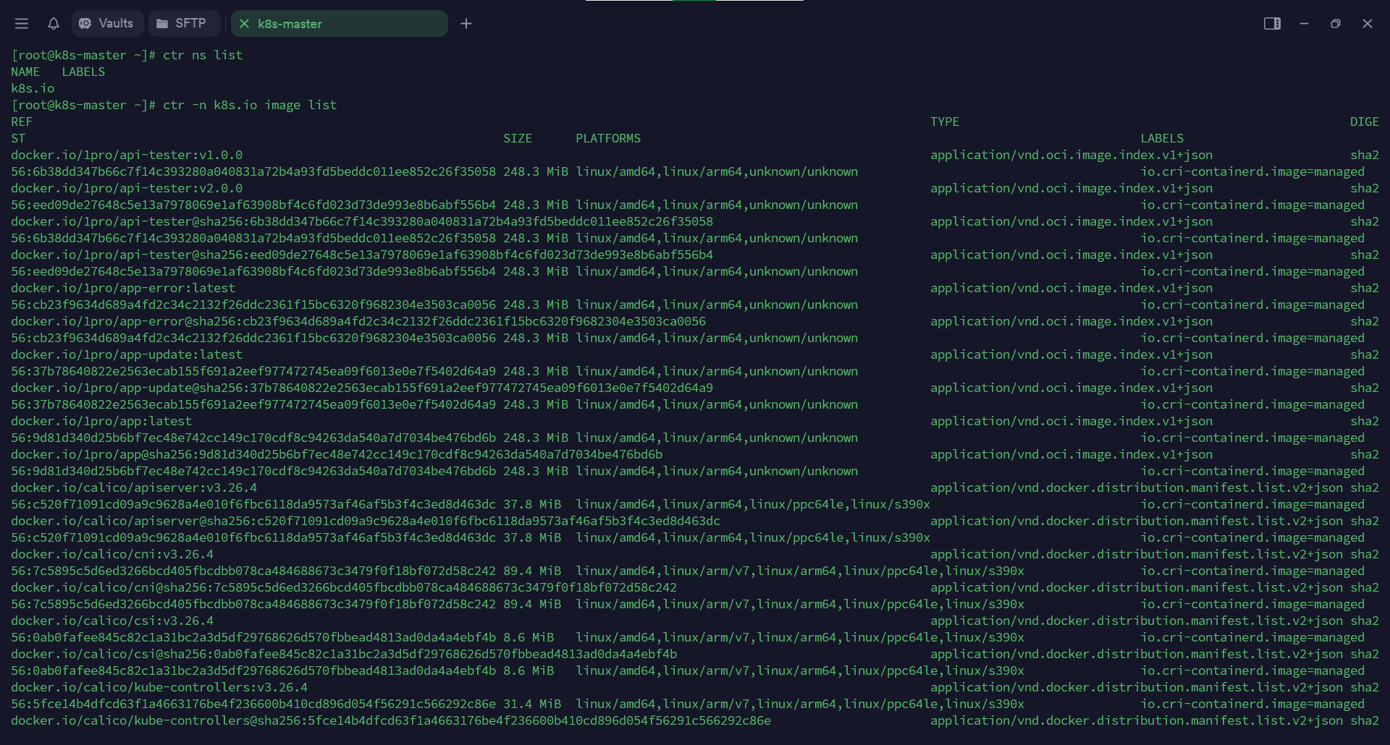Open the hamburger main menu
Screen dimensions: 1390x745
coord(22,24)
